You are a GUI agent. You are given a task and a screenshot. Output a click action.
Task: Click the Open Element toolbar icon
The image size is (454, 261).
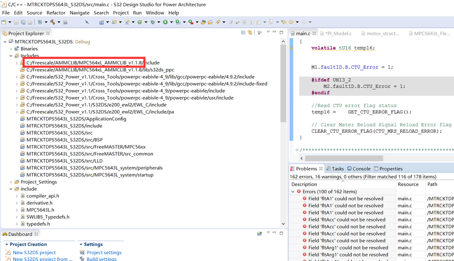pos(203,22)
